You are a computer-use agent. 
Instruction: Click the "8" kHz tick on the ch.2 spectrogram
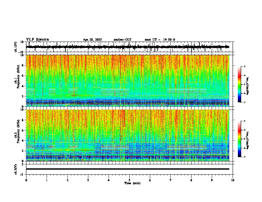point(23,120)
